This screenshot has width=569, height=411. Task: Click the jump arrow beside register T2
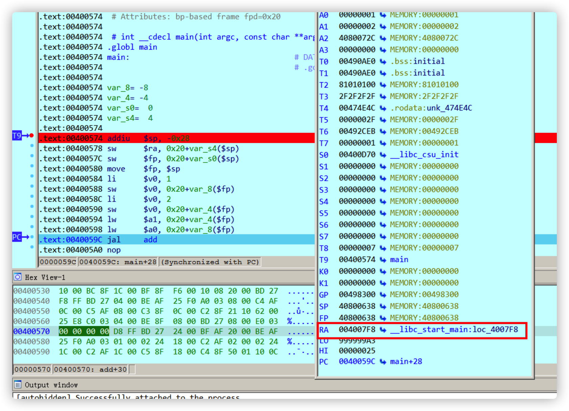tap(383, 85)
